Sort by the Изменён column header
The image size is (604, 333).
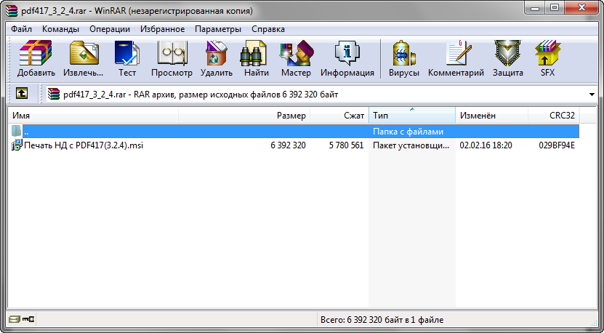[491, 116]
